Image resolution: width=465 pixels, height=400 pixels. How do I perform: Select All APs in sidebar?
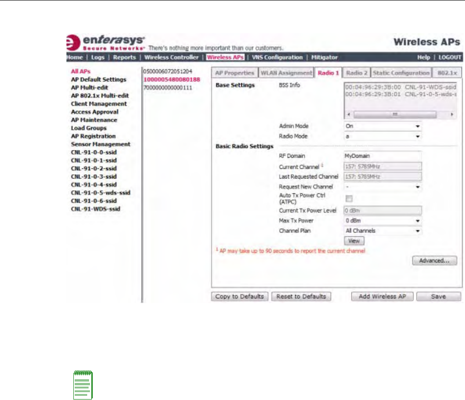click(x=81, y=72)
